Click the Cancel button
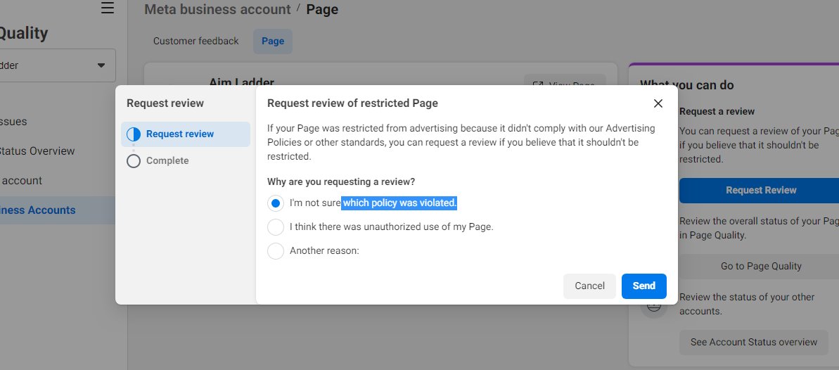839x370 pixels. click(x=589, y=286)
